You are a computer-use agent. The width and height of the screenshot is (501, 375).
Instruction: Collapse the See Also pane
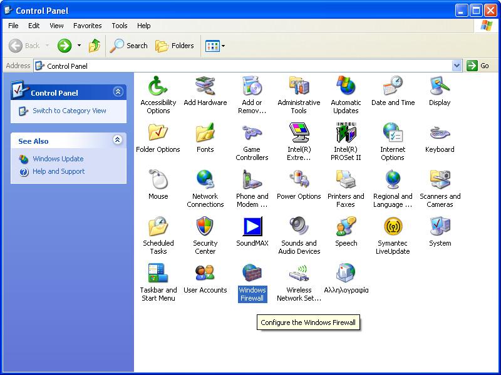pos(118,139)
